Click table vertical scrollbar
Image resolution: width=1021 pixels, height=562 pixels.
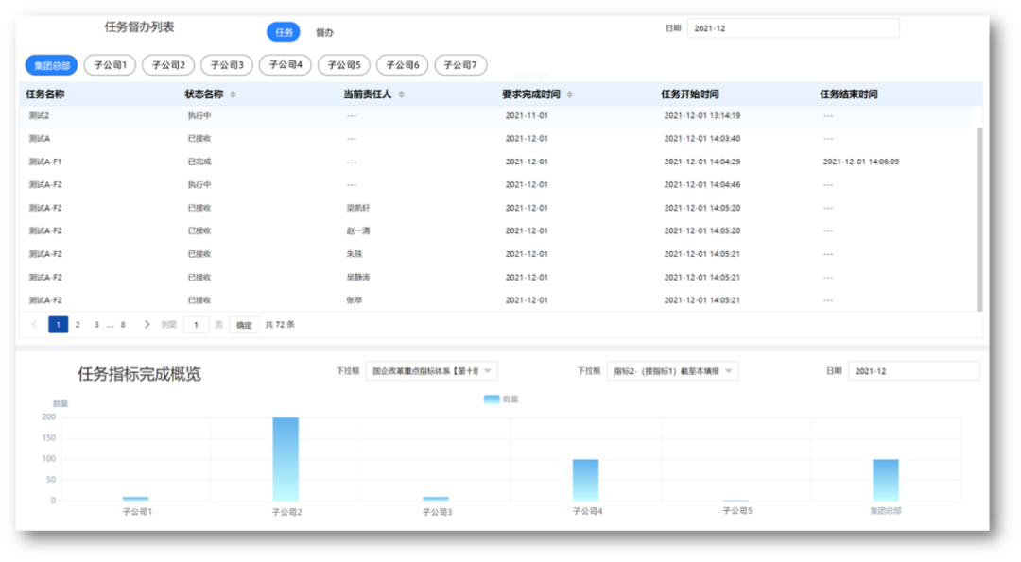coord(979,219)
